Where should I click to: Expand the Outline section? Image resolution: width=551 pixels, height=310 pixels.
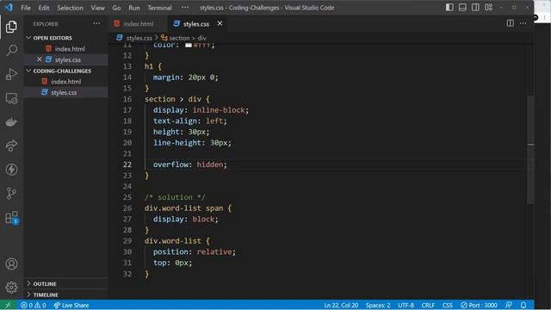coord(65,283)
